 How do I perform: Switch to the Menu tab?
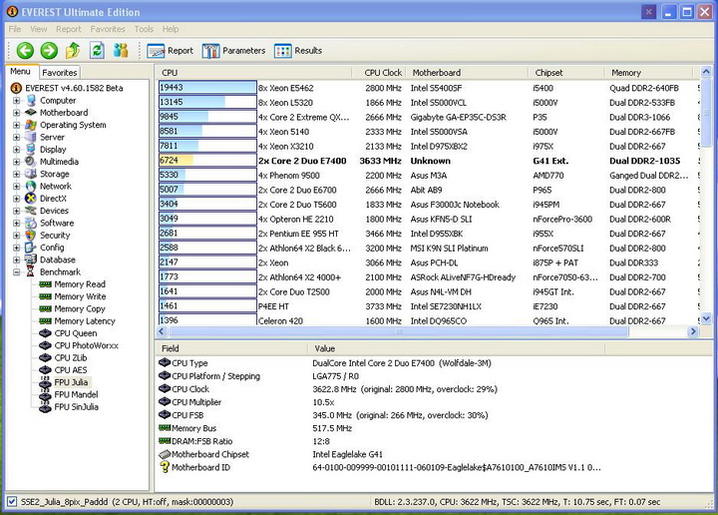click(21, 72)
